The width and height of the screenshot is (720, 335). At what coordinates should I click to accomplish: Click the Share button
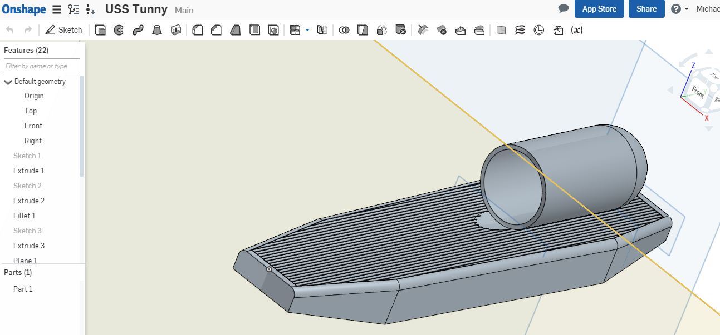tap(646, 9)
